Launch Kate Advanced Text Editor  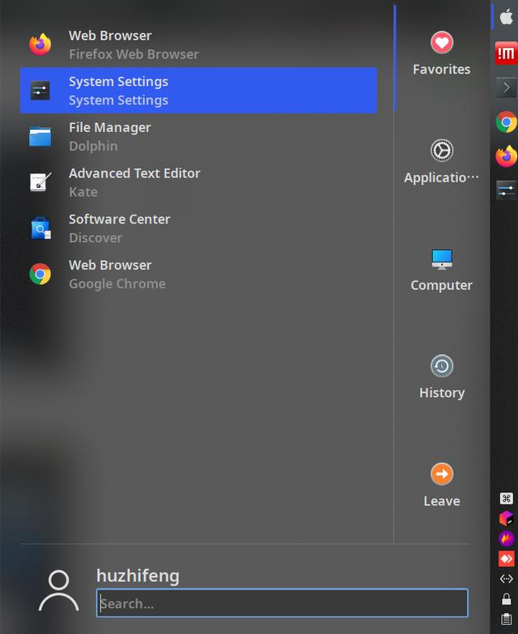[198, 182]
